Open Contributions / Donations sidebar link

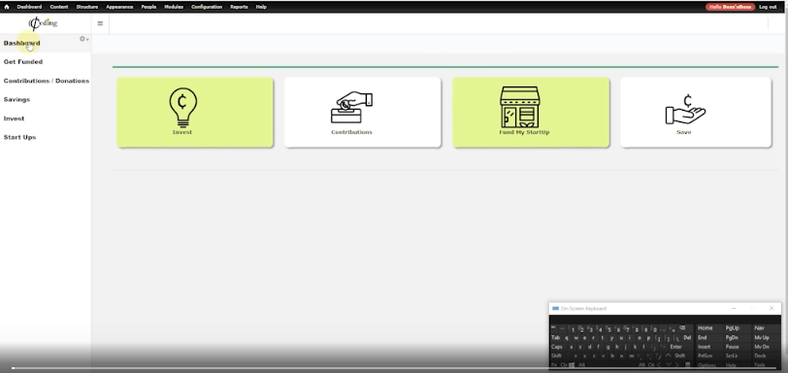pos(47,81)
